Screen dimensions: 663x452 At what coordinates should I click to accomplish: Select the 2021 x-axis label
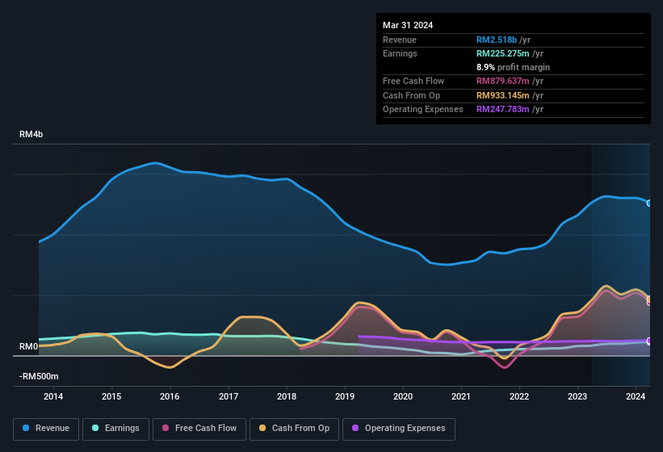point(461,396)
